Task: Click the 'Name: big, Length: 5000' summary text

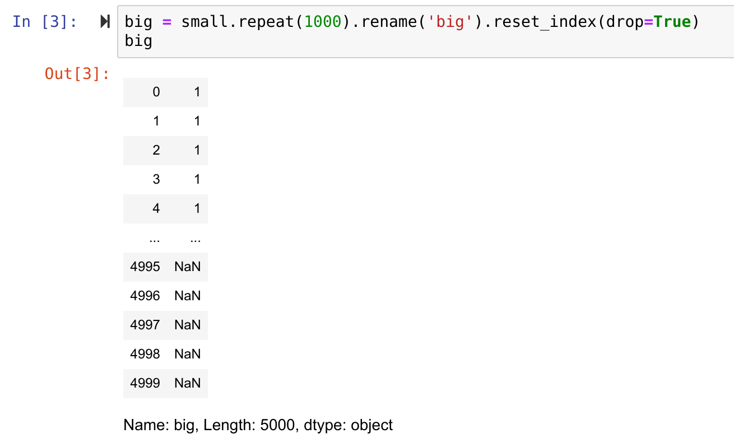Action: click(210, 425)
